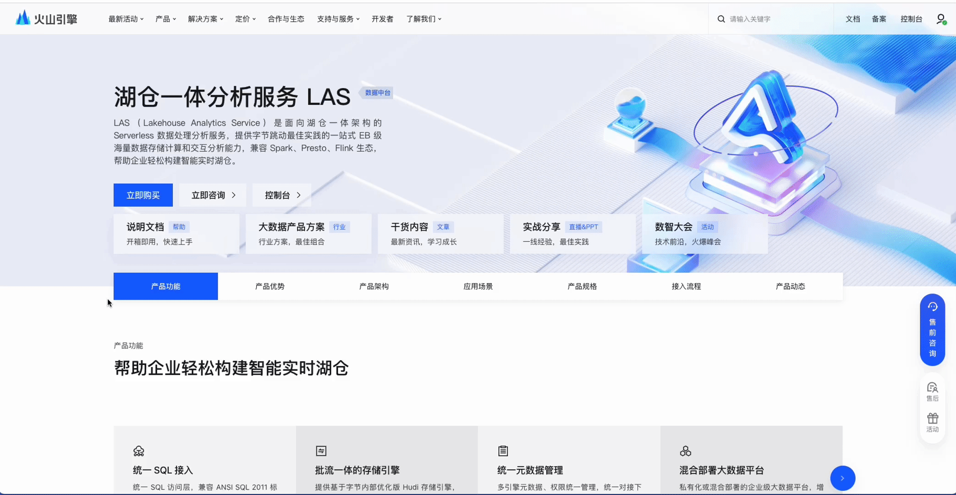Expand the 了解我们 nav dropdown

tap(424, 19)
